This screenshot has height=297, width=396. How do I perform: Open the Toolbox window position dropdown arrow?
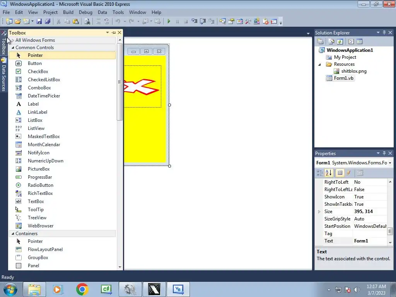point(108,32)
